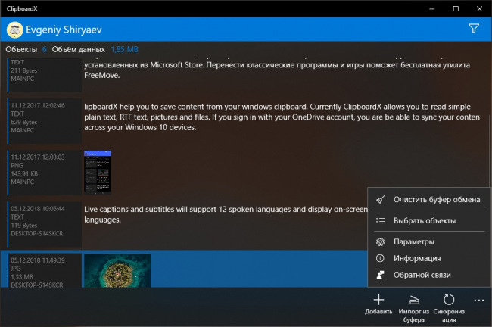The height and width of the screenshot is (327, 492).
Task: Click the Объекты count label
Action: tap(21, 50)
